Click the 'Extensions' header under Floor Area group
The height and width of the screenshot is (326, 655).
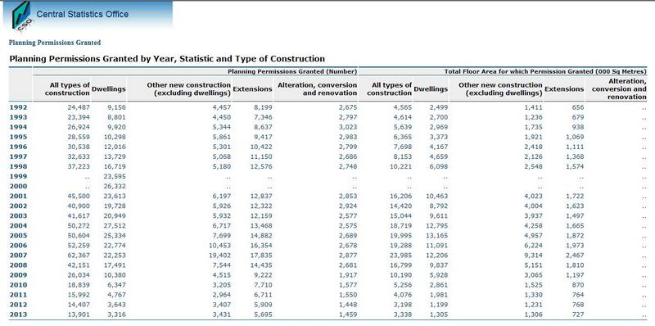tap(564, 89)
